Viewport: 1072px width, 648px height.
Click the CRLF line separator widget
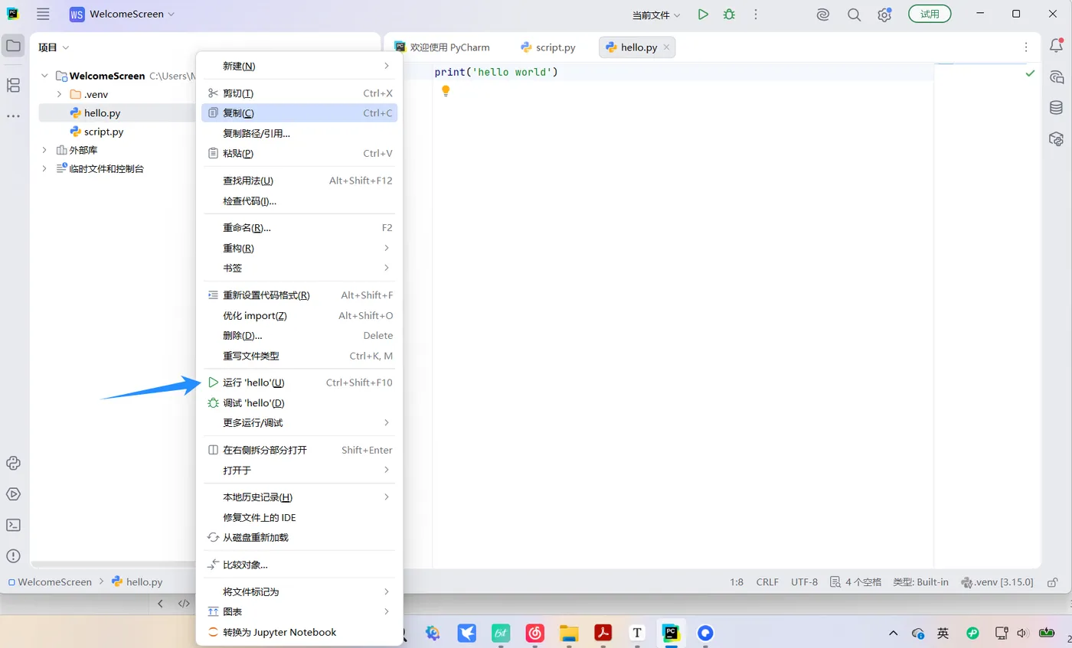[767, 582]
